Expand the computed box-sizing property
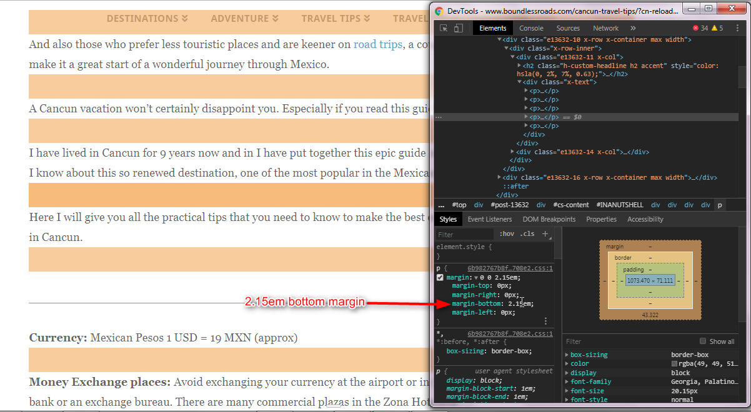751x412 pixels. (x=567, y=355)
